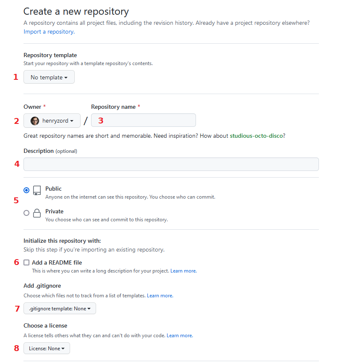Click the Private repository lock icon
342x362 pixels.
point(37,213)
